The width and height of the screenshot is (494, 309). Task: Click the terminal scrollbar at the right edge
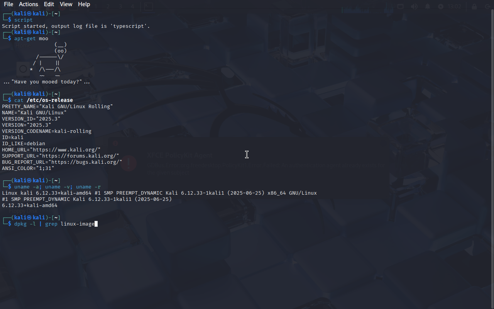(492, 158)
